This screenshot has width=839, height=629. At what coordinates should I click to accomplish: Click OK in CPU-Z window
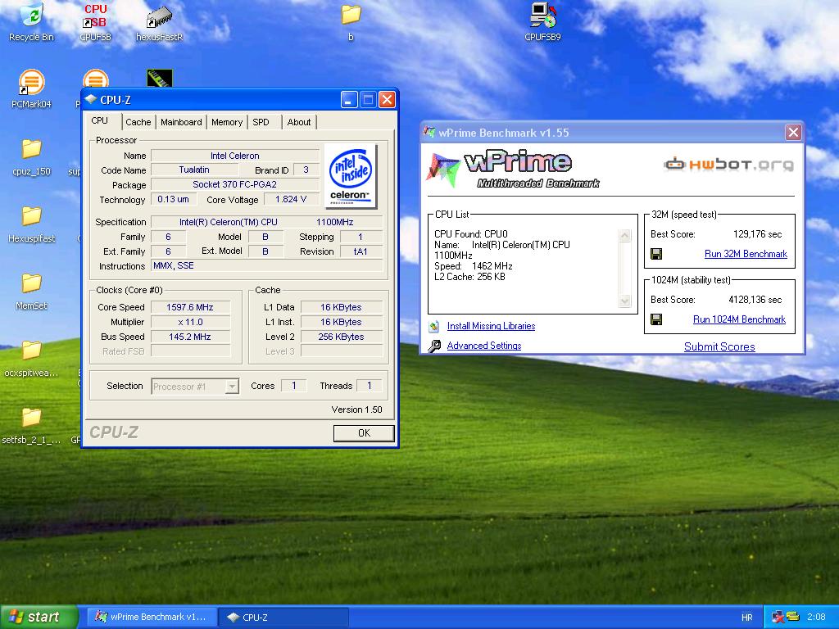click(364, 433)
